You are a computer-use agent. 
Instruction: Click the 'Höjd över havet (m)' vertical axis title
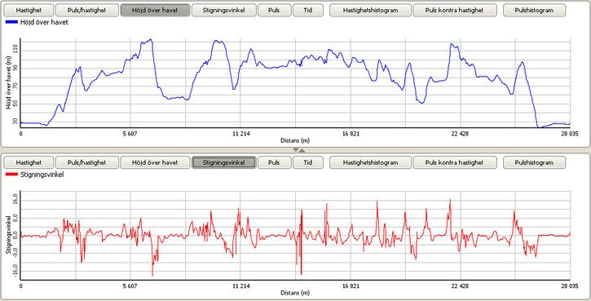tap(8, 82)
